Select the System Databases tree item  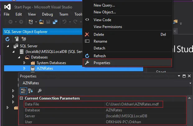point(51,63)
